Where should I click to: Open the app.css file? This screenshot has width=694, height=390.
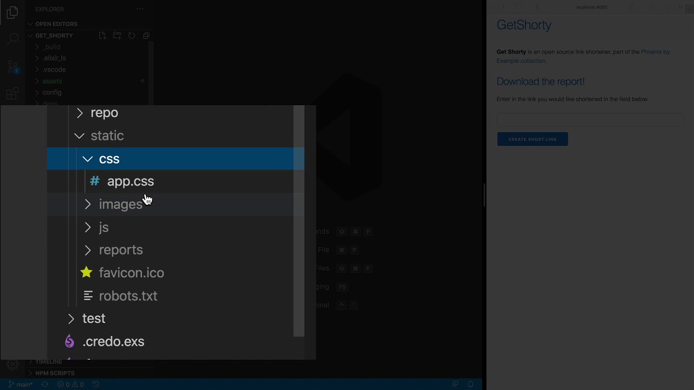(x=130, y=181)
